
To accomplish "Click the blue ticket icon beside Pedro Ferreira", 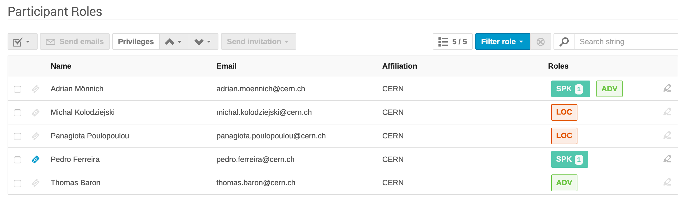I will coord(36,159).
